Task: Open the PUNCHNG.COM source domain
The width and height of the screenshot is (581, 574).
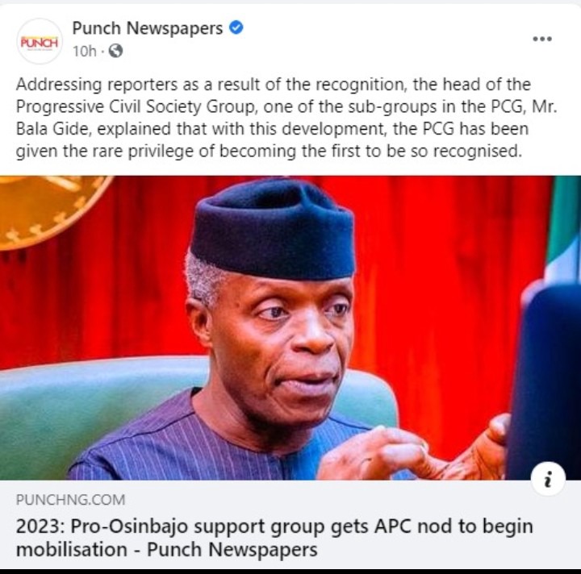Action: coord(70,500)
